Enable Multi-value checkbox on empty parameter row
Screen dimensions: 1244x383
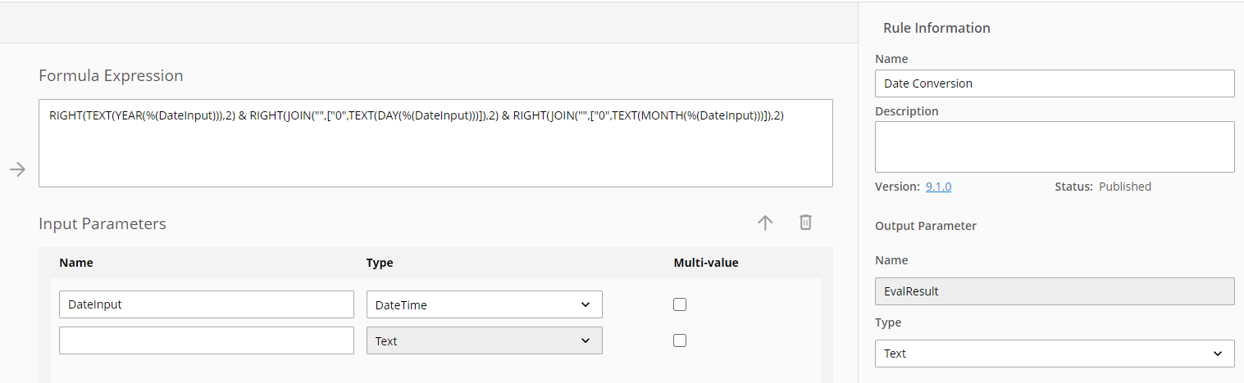[x=680, y=340]
